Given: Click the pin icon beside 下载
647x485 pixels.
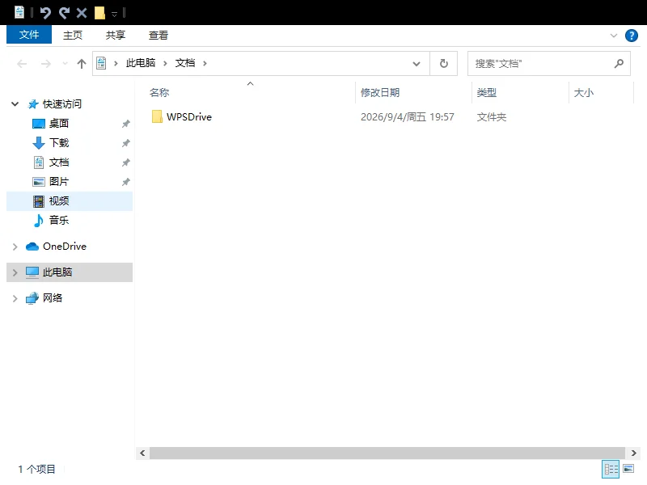Looking at the screenshot, I should click(x=126, y=143).
